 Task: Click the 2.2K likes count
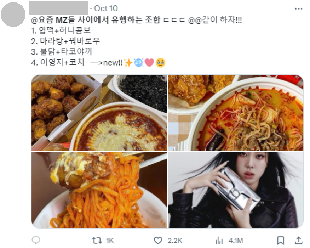(175, 241)
